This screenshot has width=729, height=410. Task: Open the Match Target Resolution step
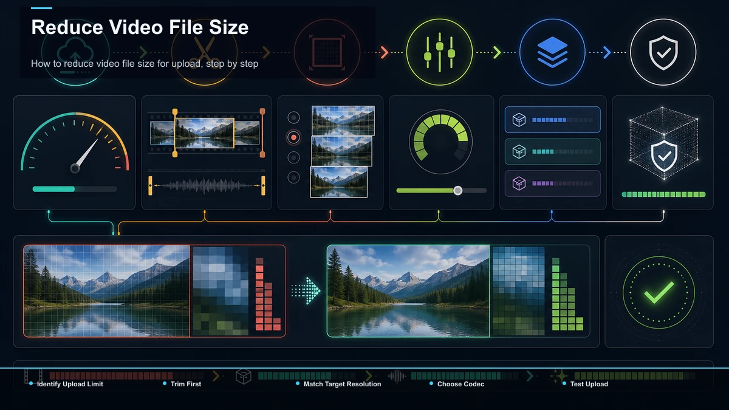[343, 384]
